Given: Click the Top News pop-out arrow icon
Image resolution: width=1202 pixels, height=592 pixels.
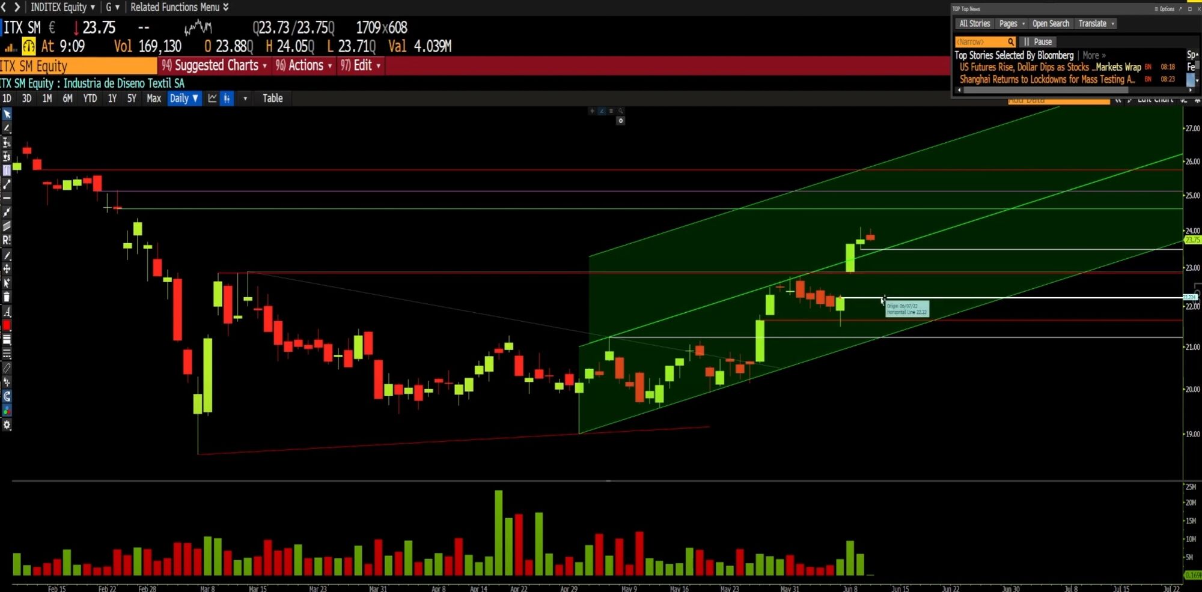Looking at the screenshot, I should (1180, 8).
